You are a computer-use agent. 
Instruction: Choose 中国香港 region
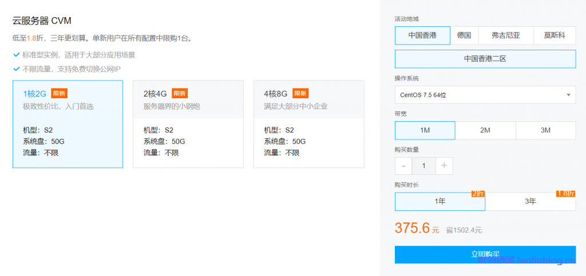tap(422, 35)
